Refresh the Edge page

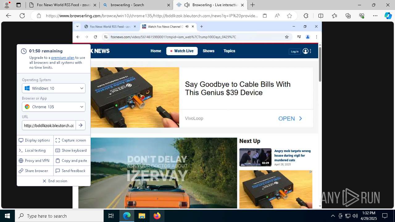[22, 16]
